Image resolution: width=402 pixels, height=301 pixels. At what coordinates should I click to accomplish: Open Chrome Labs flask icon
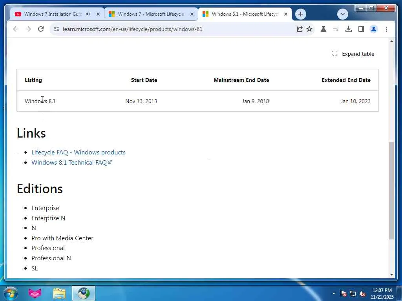coord(323,29)
